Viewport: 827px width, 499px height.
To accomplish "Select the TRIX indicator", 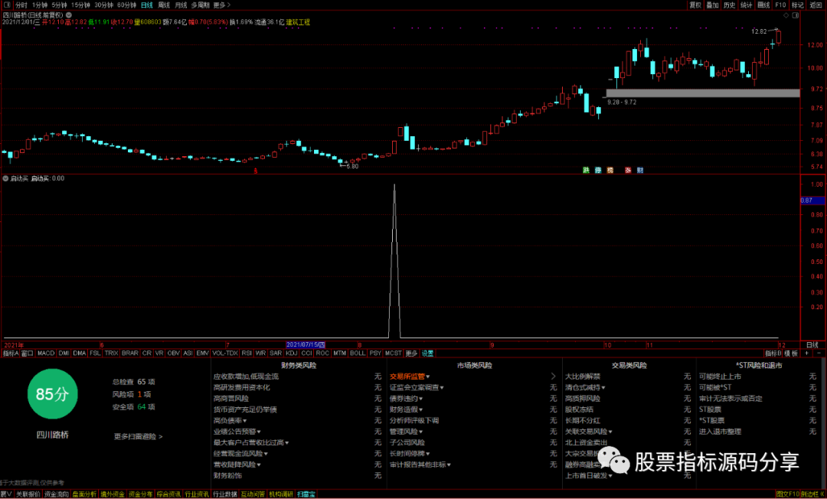I will (x=111, y=353).
